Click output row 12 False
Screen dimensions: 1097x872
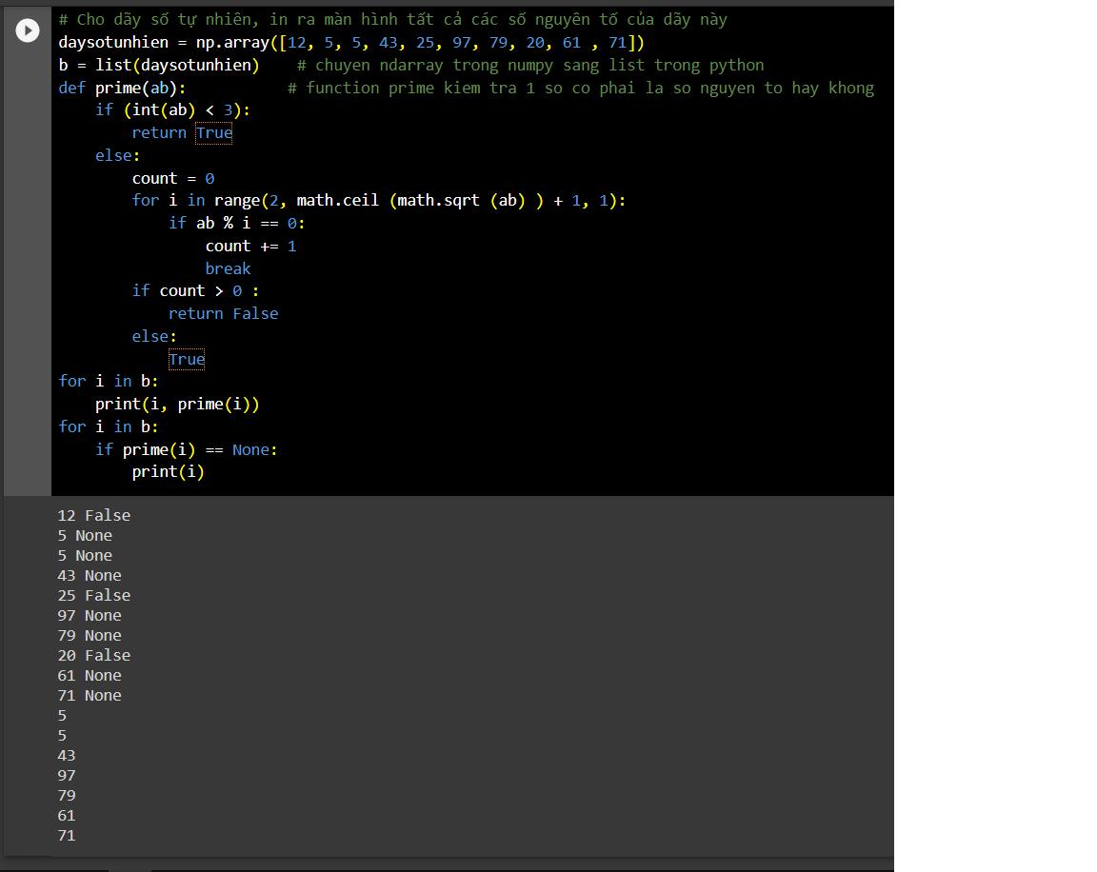pyautogui.click(x=93, y=515)
